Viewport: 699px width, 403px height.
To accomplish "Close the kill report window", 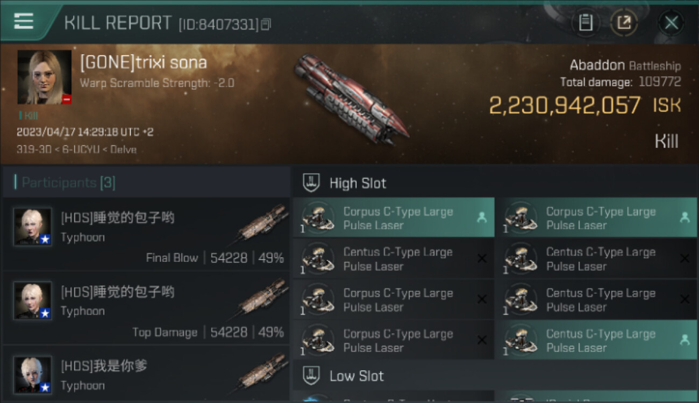I will point(671,23).
